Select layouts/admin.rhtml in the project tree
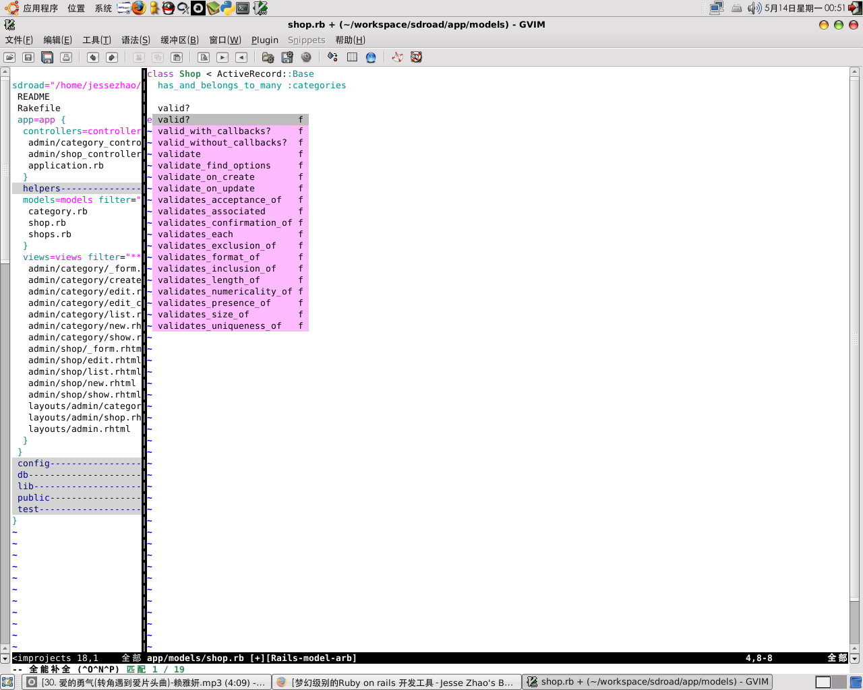The image size is (863, 690). (80, 429)
